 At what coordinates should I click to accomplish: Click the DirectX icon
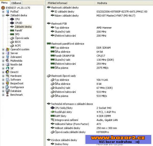tap(7, 72)
